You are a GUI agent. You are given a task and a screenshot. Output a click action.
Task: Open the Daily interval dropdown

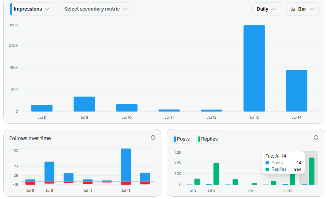tap(266, 9)
